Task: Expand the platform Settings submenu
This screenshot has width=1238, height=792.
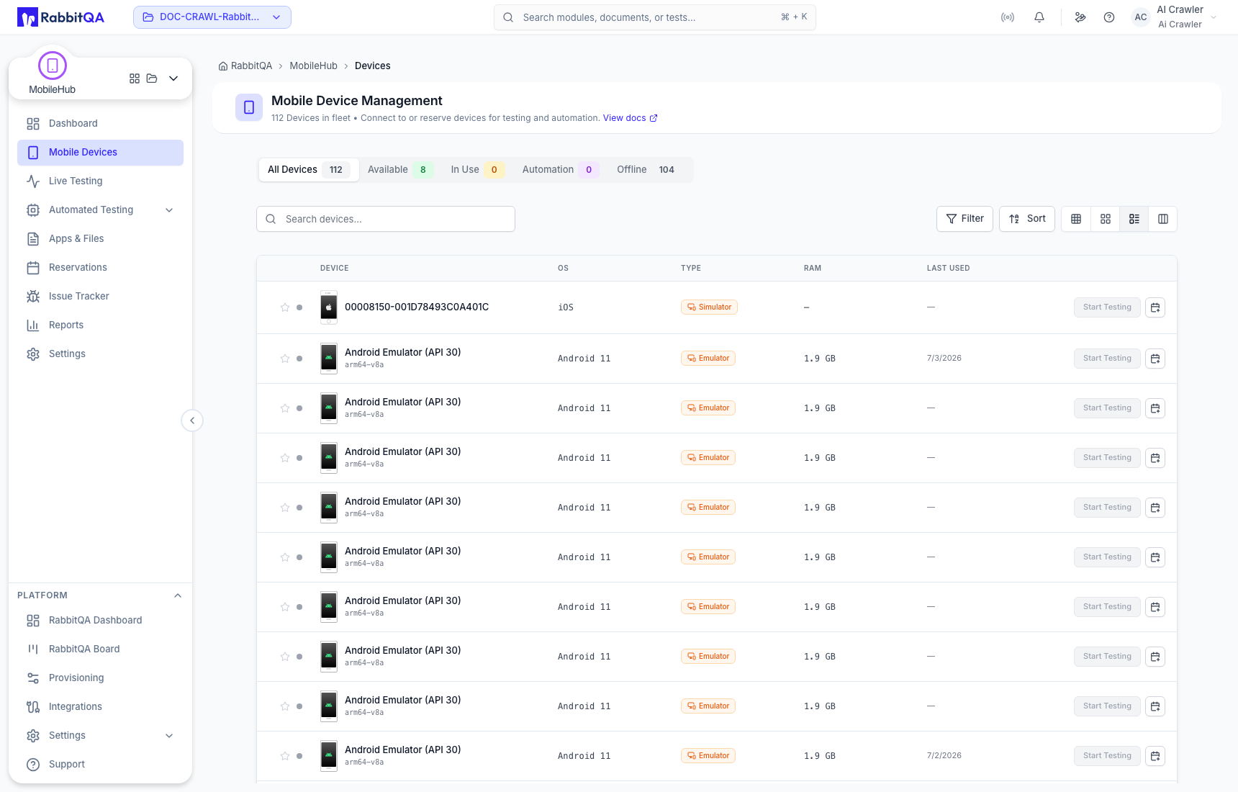Action: 100,735
